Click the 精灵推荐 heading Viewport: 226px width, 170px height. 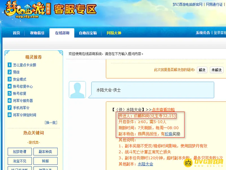[34, 57]
